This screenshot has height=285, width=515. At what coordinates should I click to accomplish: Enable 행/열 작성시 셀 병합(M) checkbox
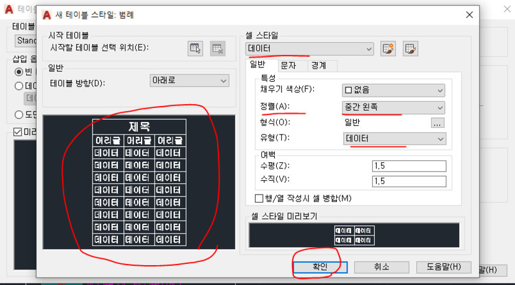point(259,198)
